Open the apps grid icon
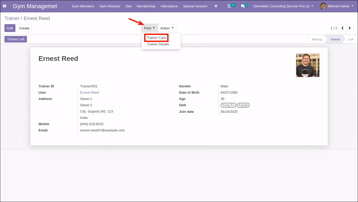The width and height of the screenshot is (358, 202). point(4,6)
